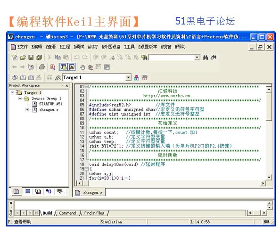Select the Command output tab
This screenshot has height=234, width=280.
67,213
